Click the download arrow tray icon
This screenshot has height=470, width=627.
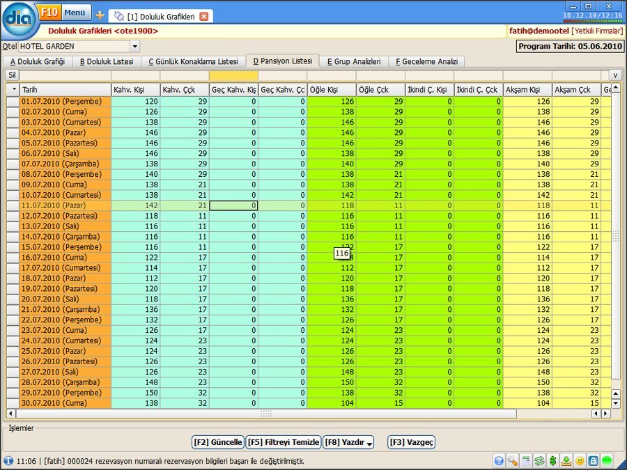coord(566,461)
